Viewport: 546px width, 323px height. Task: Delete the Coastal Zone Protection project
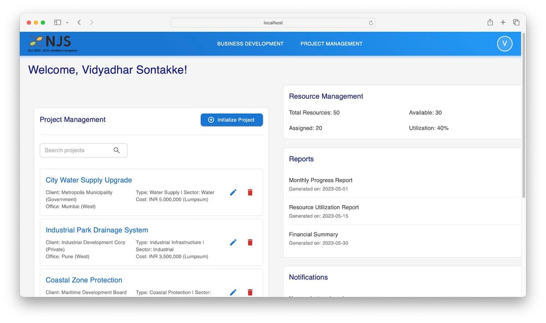coord(250,292)
